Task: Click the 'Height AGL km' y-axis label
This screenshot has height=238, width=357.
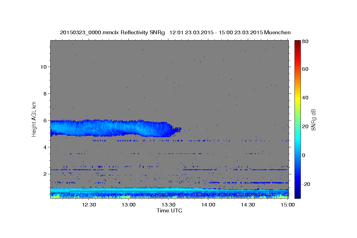Action: (34, 119)
